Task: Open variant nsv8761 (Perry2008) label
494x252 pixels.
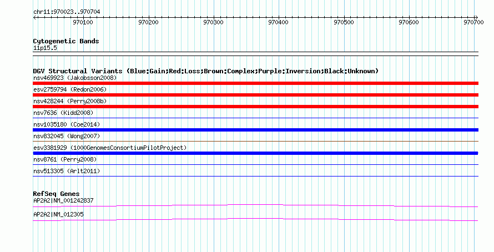Action: coord(65,159)
